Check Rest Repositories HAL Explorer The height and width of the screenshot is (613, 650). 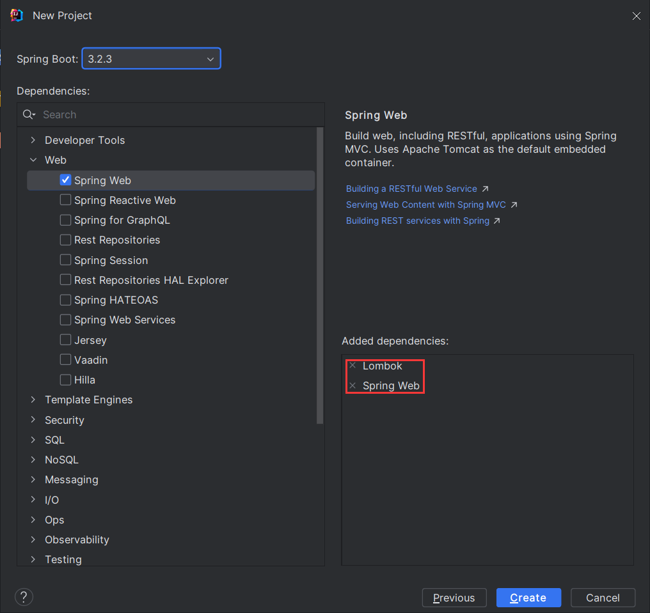[x=65, y=280]
